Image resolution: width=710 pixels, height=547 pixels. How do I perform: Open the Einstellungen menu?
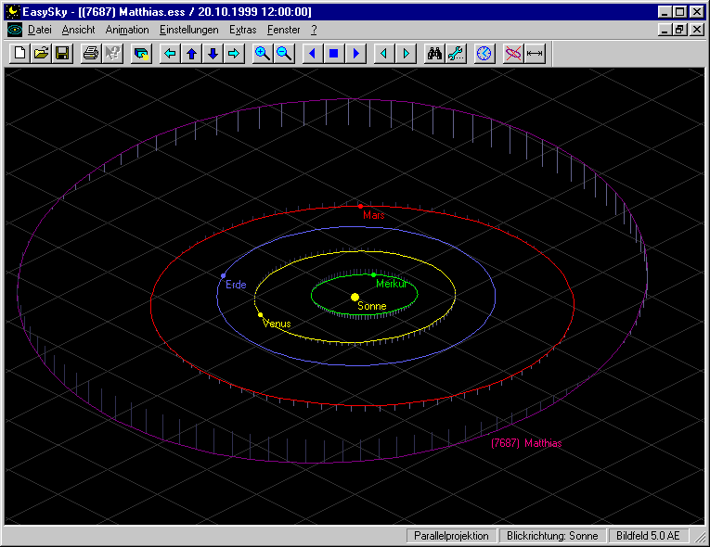(188, 30)
